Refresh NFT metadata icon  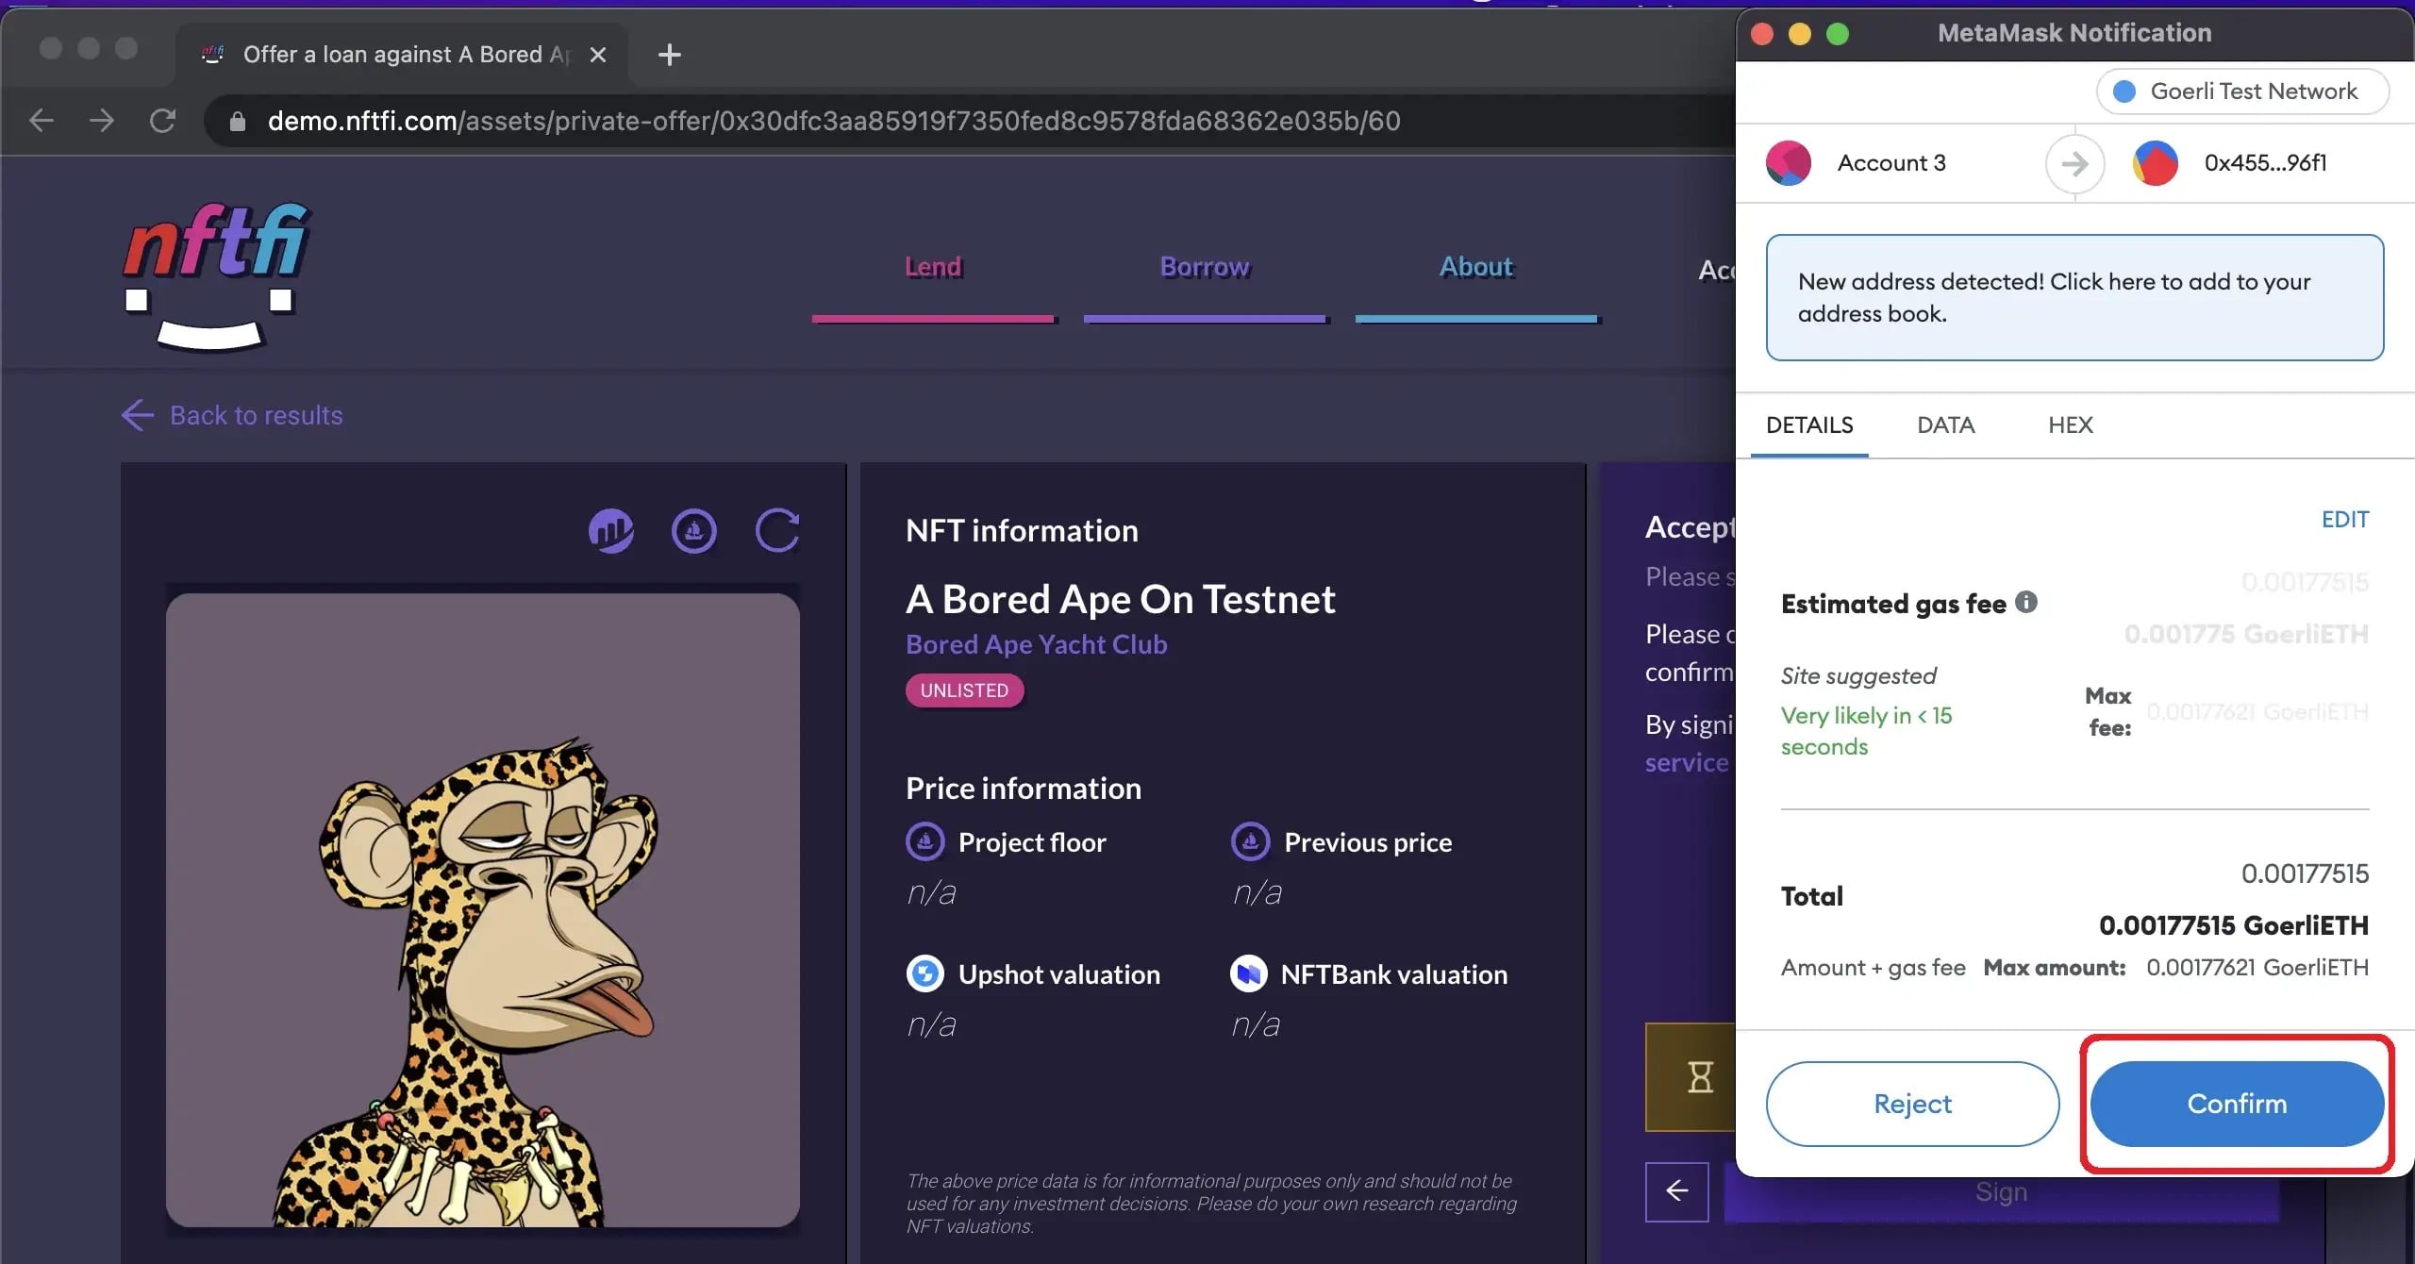[x=777, y=531]
